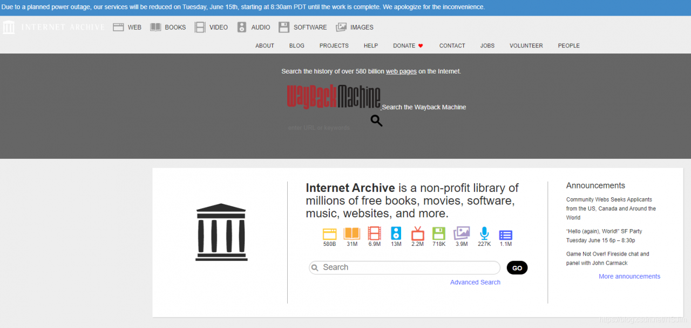Click the SOFTWARE label in top navigation

[310, 27]
